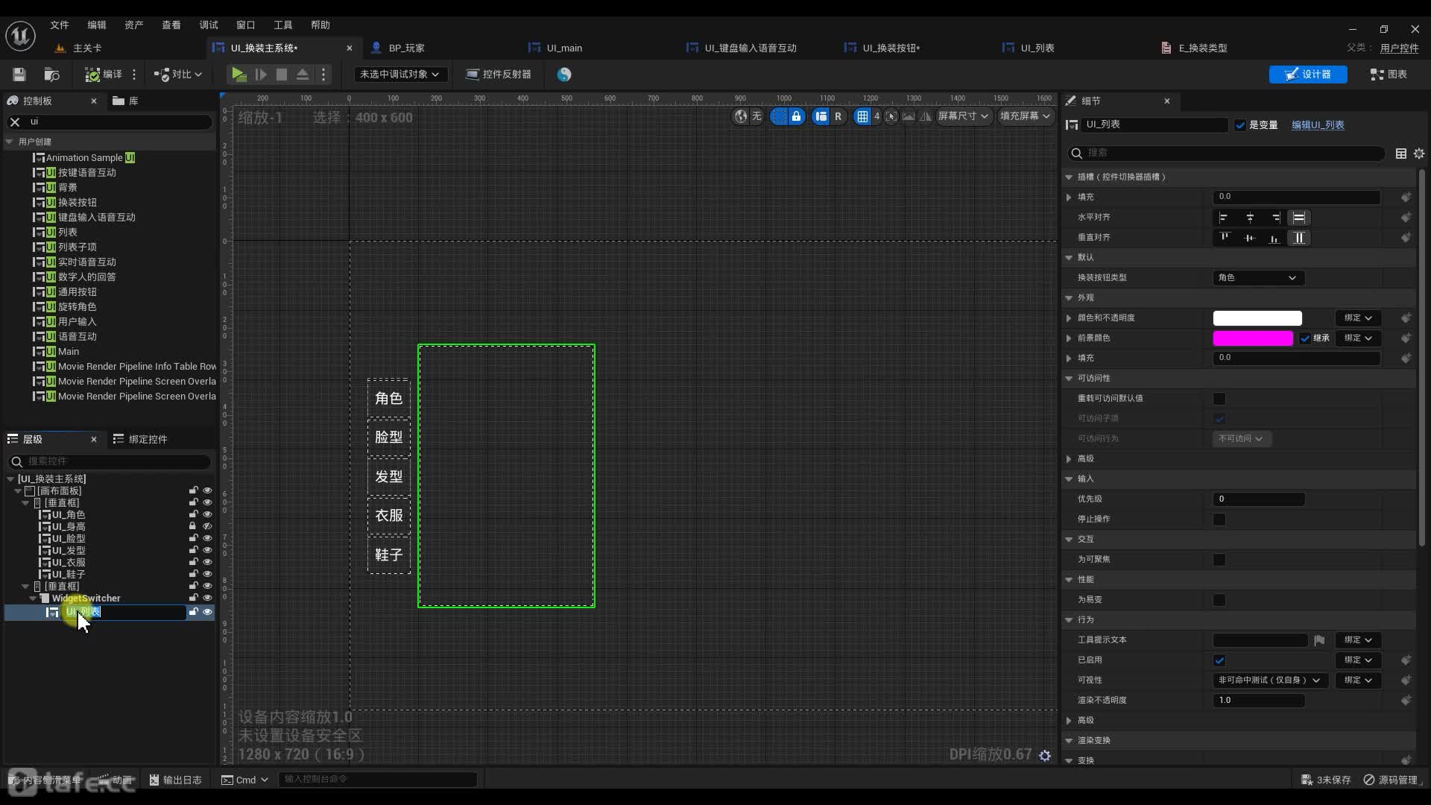The width and height of the screenshot is (1431, 805).
Task: Open the clothing button type (角色) dropdown
Action: [1258, 278]
